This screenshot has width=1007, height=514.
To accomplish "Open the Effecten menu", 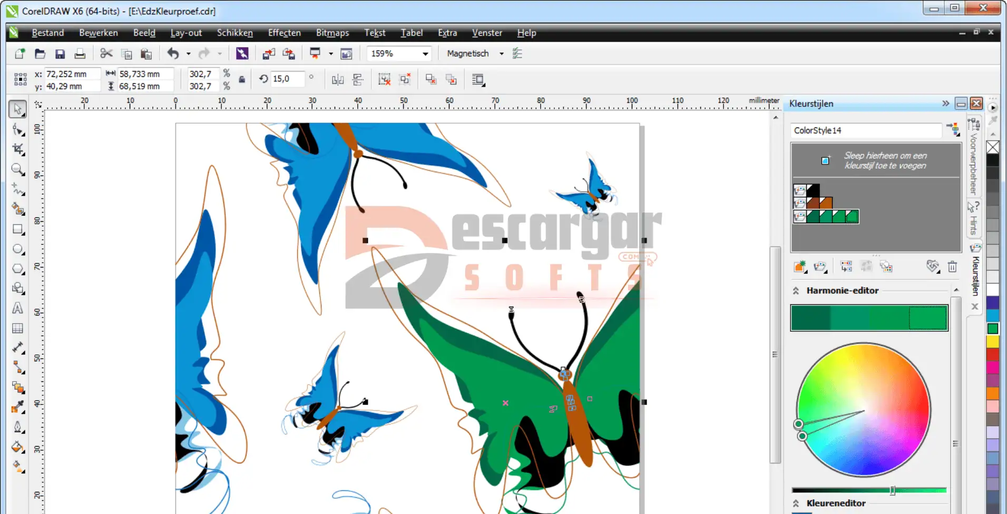I will pos(284,33).
